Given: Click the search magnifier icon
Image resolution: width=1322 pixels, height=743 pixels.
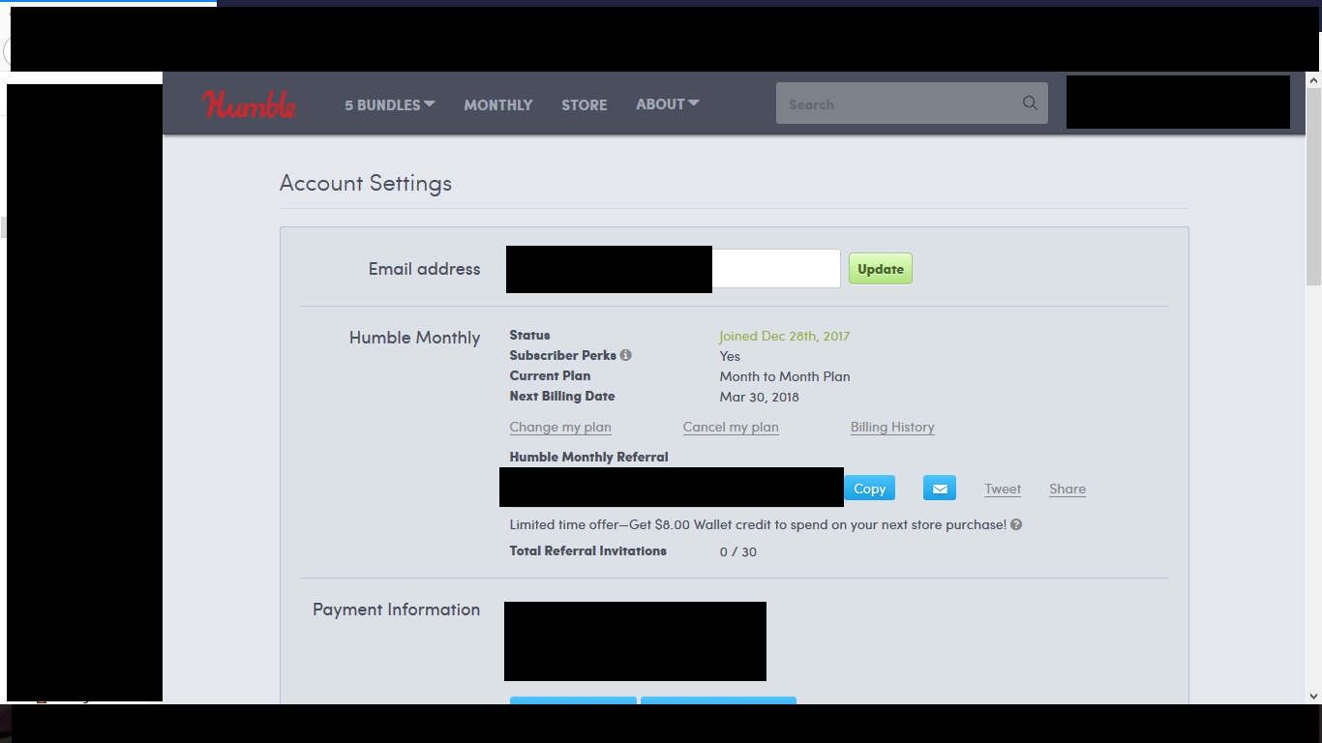Looking at the screenshot, I should click(x=1030, y=104).
